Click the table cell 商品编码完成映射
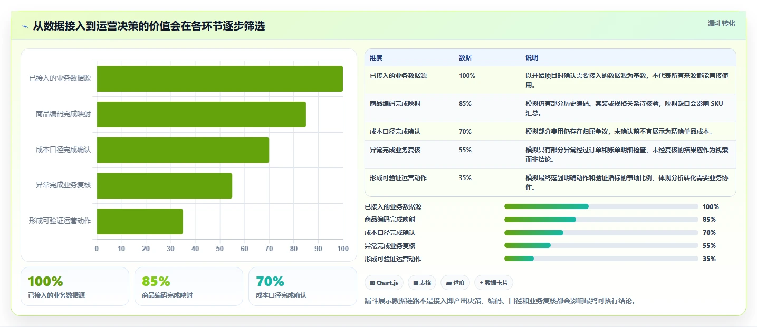The image size is (757, 327). 395,104
